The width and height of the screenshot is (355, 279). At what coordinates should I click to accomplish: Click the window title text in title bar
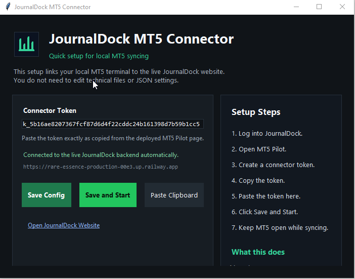click(x=53, y=7)
